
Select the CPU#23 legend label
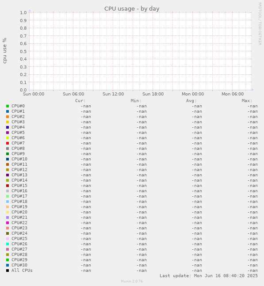tap(19, 228)
